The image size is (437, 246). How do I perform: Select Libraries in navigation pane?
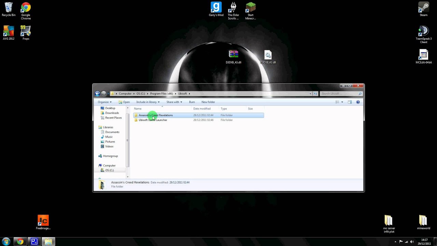coord(108,127)
